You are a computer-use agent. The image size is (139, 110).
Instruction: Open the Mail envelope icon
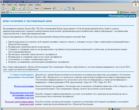[59, 9]
